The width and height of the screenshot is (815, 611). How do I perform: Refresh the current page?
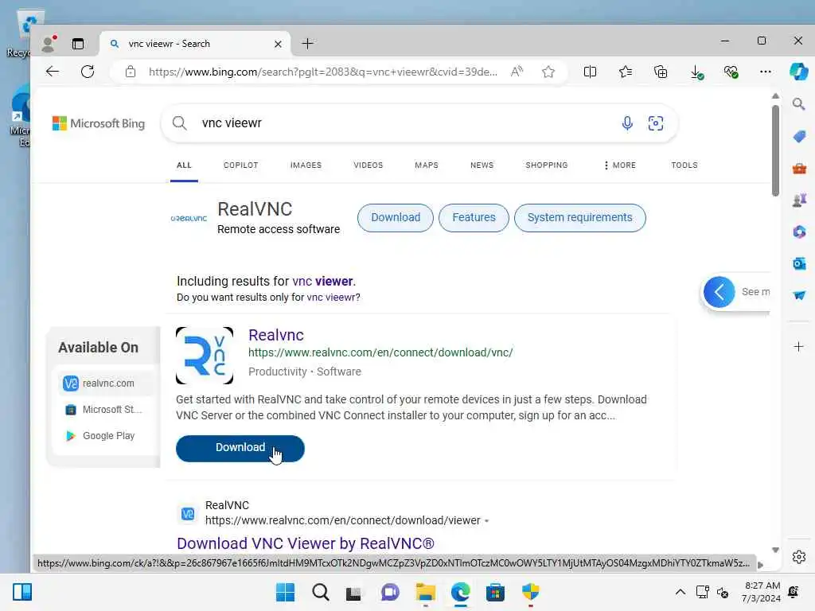click(x=88, y=72)
